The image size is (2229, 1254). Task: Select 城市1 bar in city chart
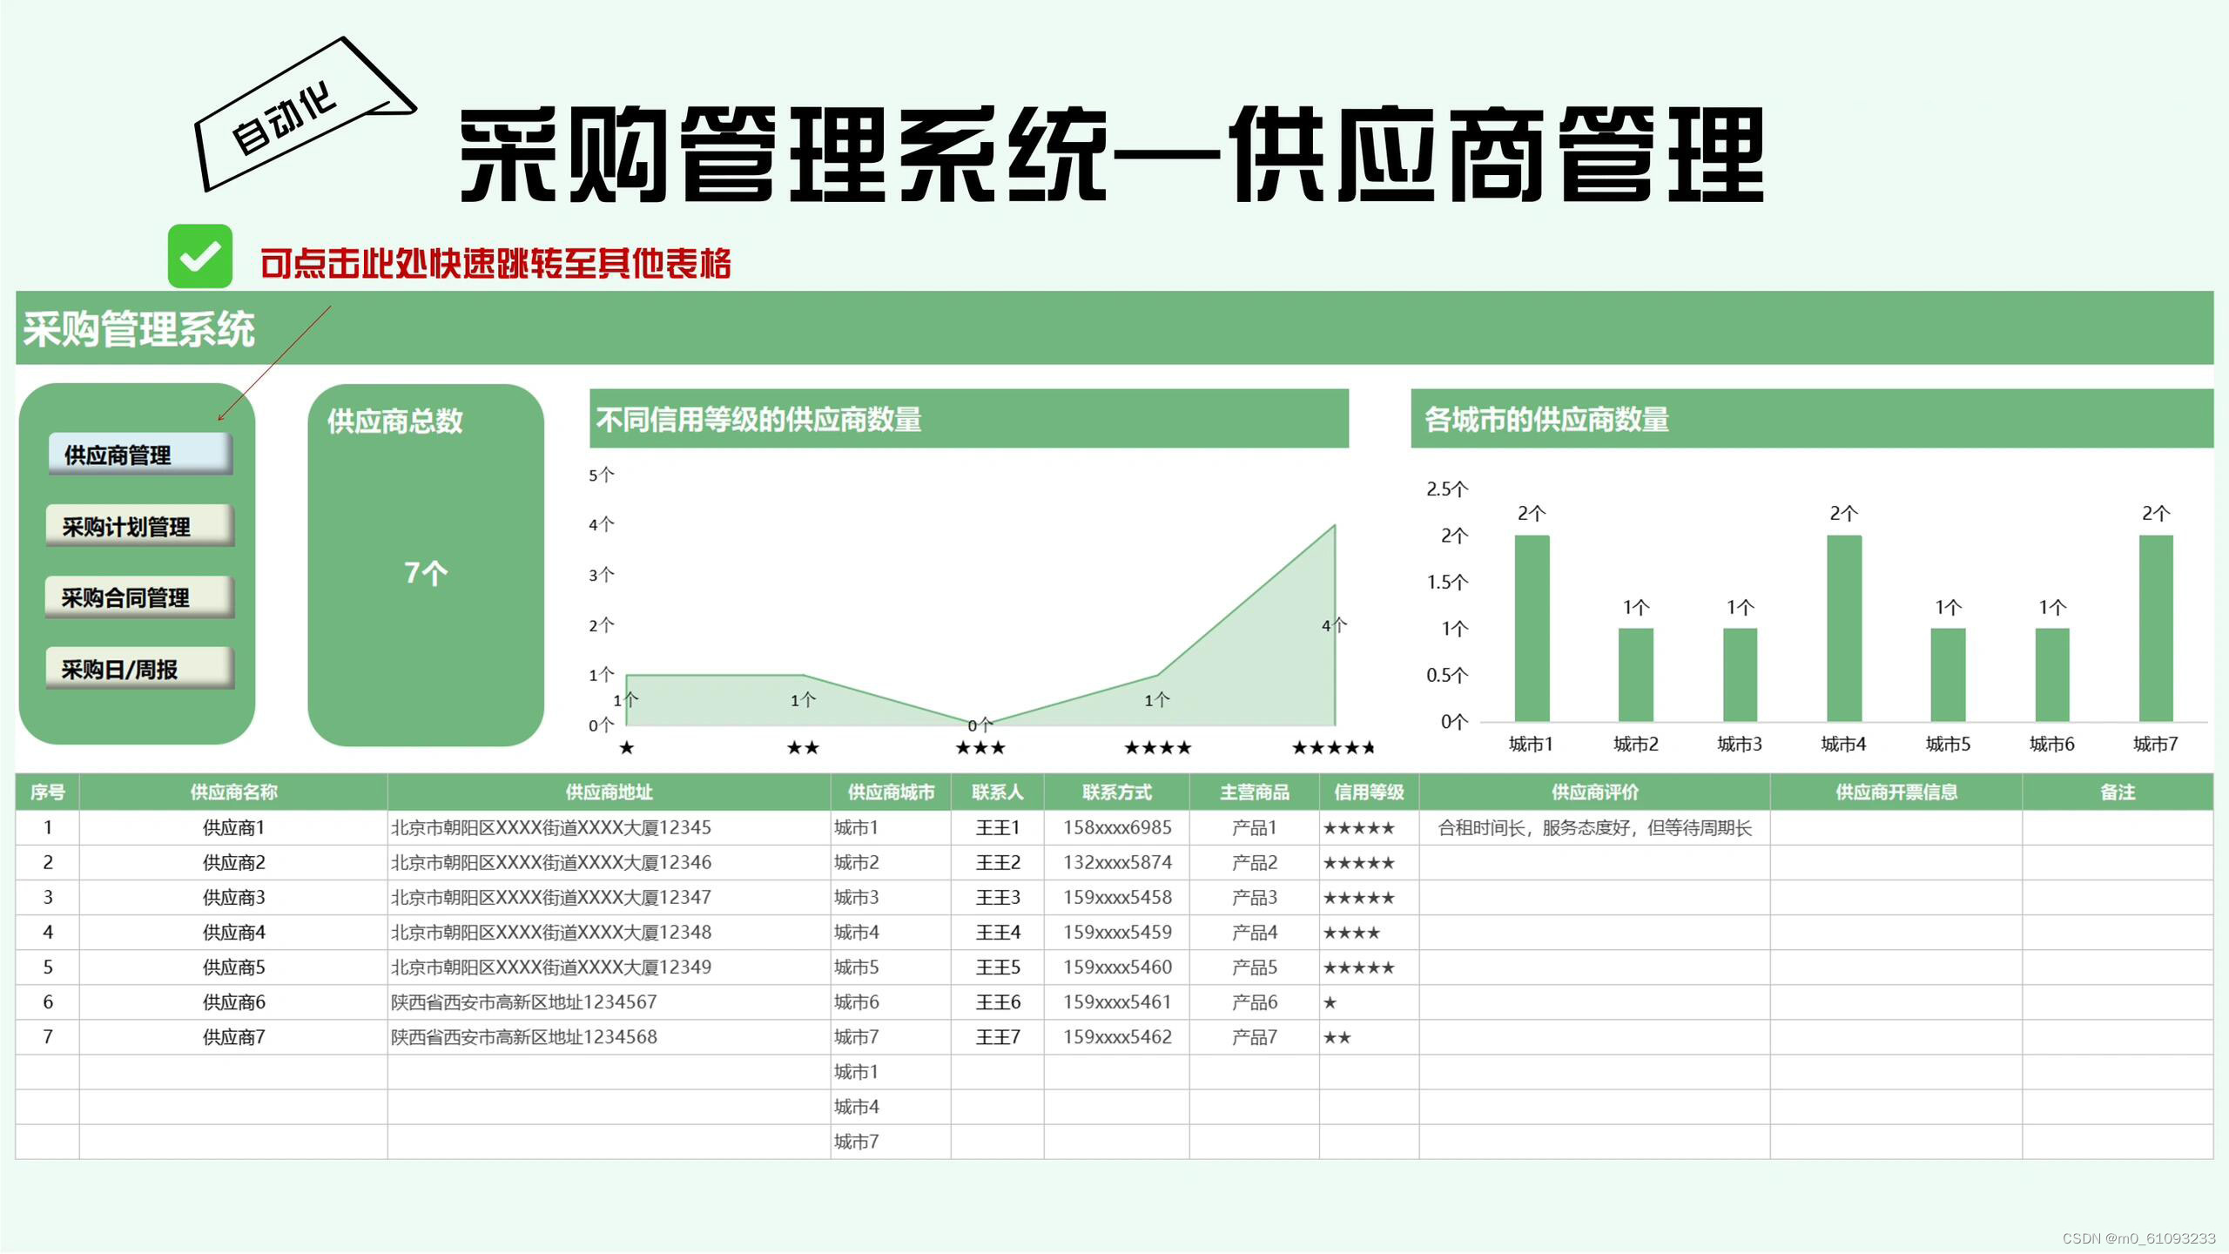click(x=1532, y=628)
